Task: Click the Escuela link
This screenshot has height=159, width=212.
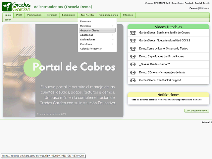Action: pyautogui.click(x=193, y=8)
